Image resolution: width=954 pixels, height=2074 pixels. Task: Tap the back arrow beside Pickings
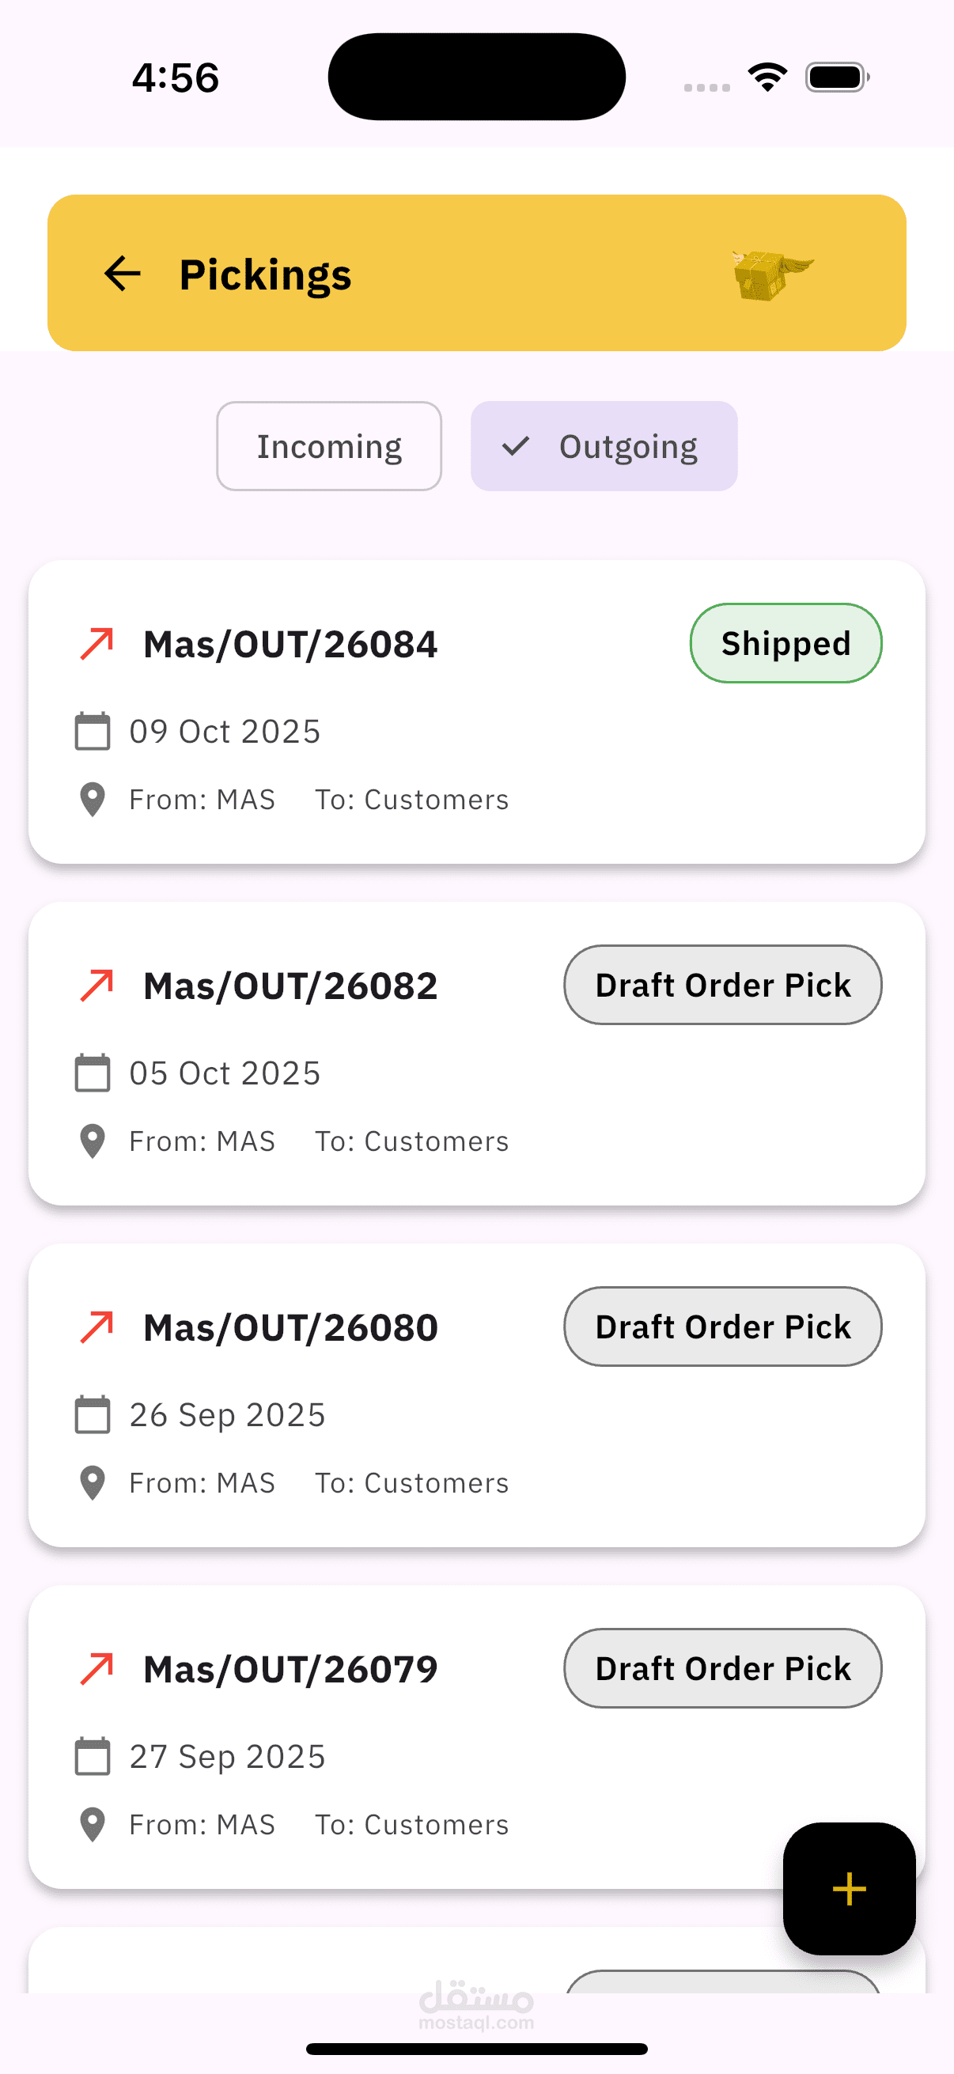(x=123, y=274)
